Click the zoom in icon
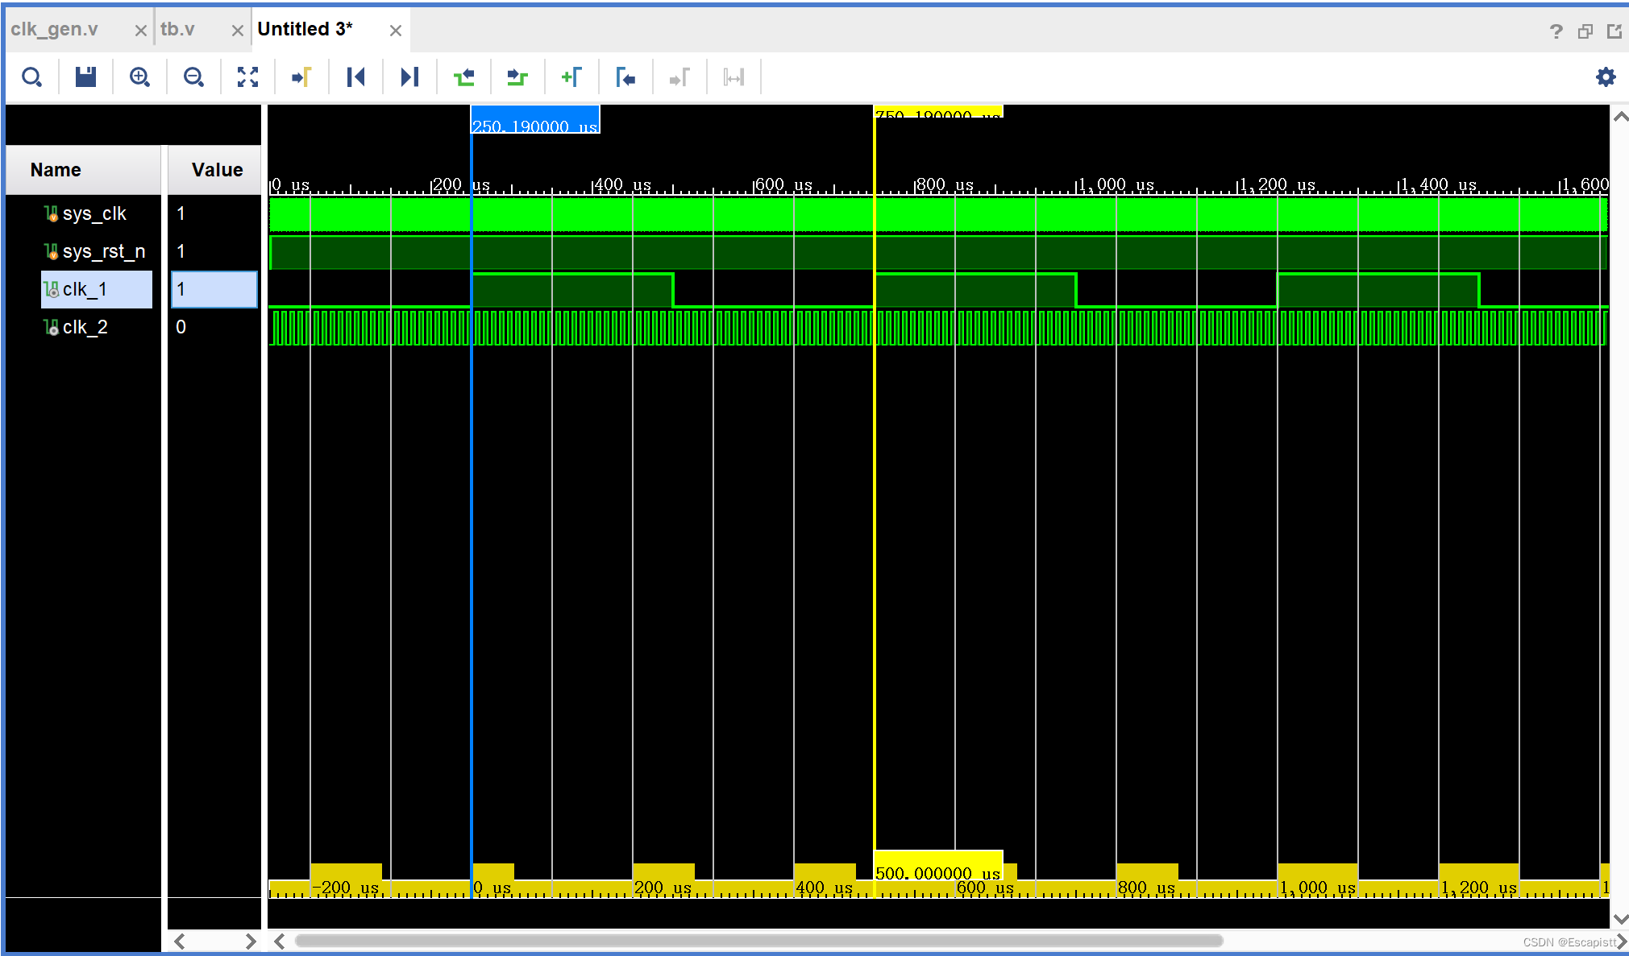The height and width of the screenshot is (956, 1629). tap(139, 77)
